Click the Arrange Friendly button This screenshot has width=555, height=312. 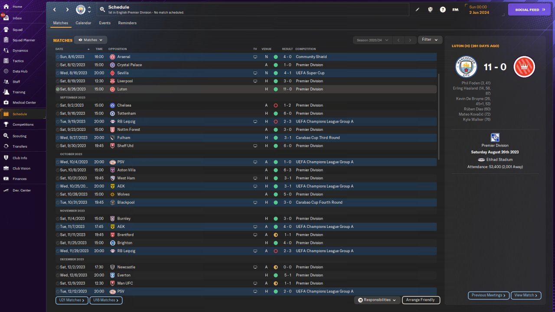click(x=421, y=300)
